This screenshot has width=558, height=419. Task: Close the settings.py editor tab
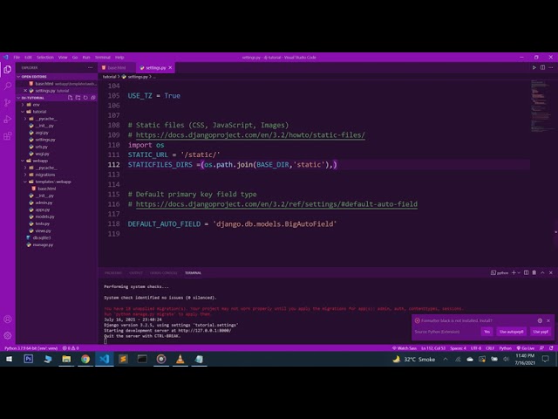[170, 68]
